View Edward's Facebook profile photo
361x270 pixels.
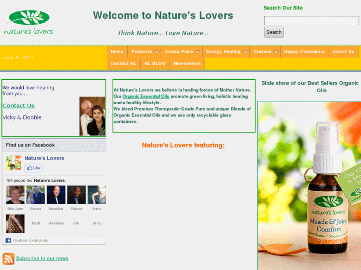76,195
